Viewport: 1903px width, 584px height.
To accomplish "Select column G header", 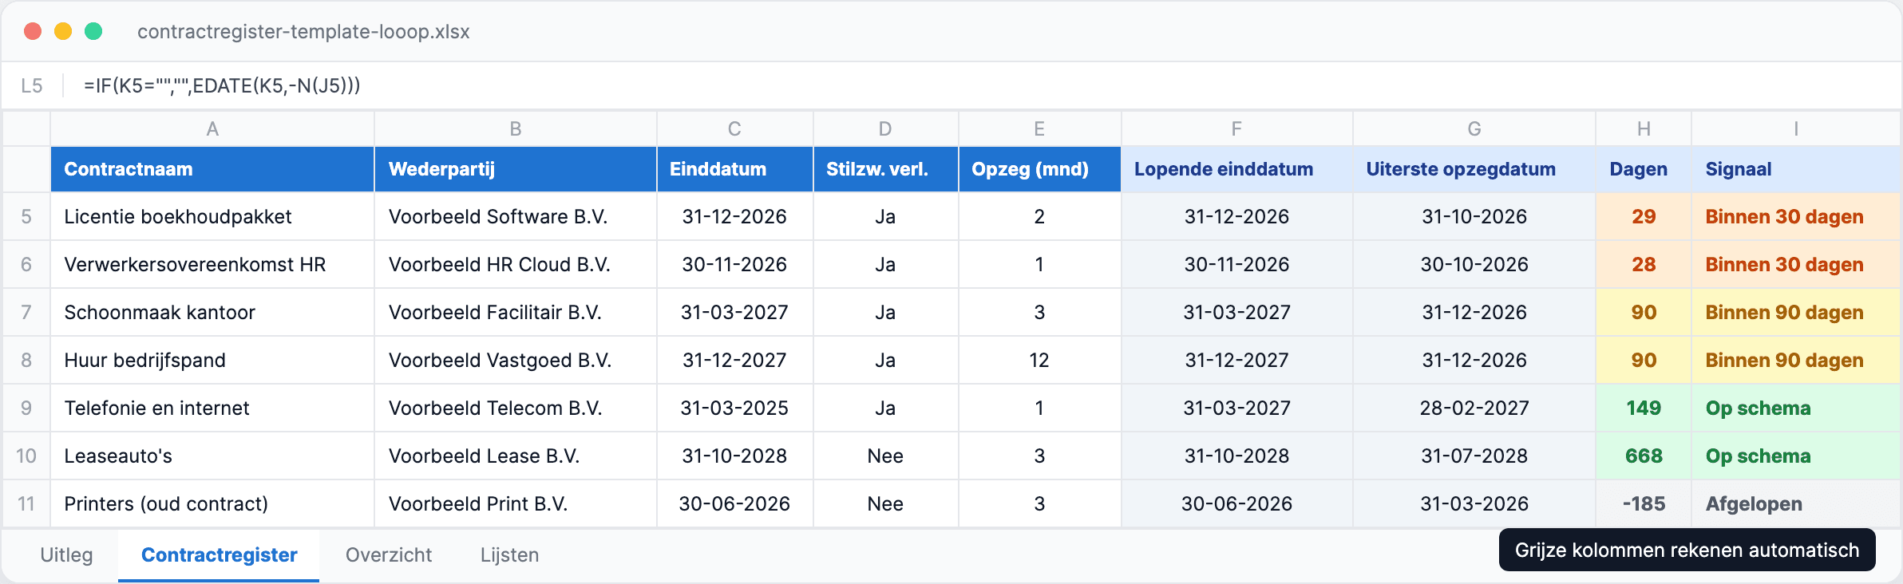I will pos(1474,128).
